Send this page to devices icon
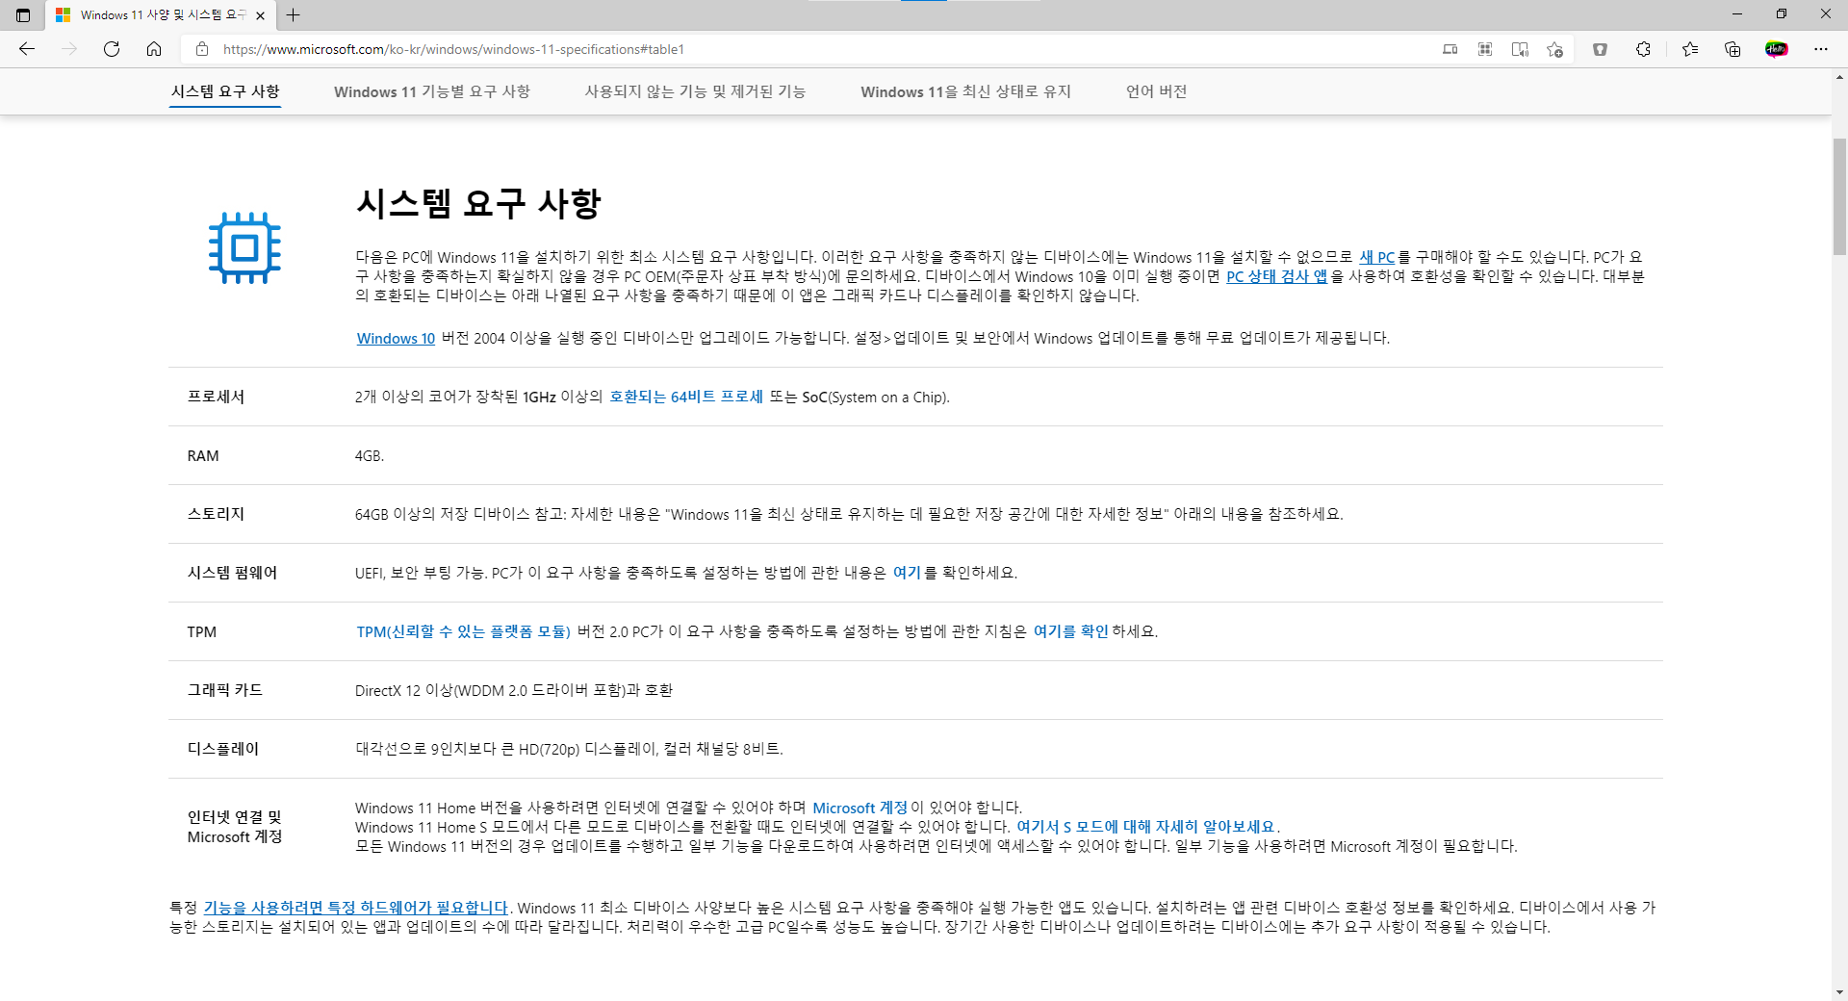Image resolution: width=1848 pixels, height=1001 pixels. [x=1450, y=49]
